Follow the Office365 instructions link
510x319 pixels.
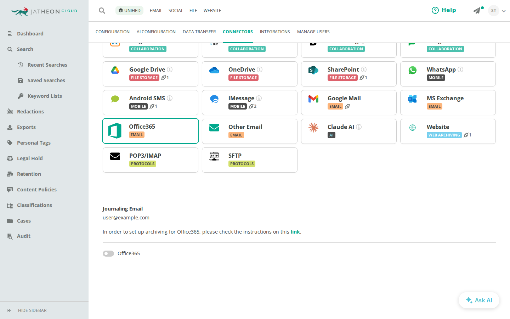(x=295, y=232)
